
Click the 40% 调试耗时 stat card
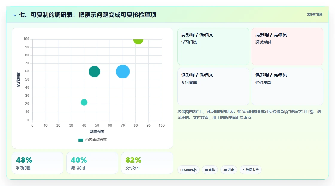coord(92,163)
